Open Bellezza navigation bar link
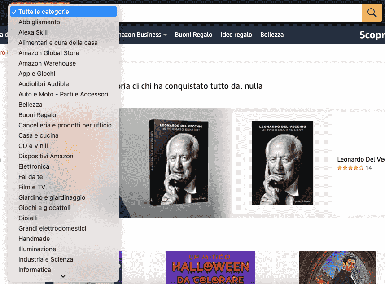Screen dimensions: 385x284 (272, 35)
